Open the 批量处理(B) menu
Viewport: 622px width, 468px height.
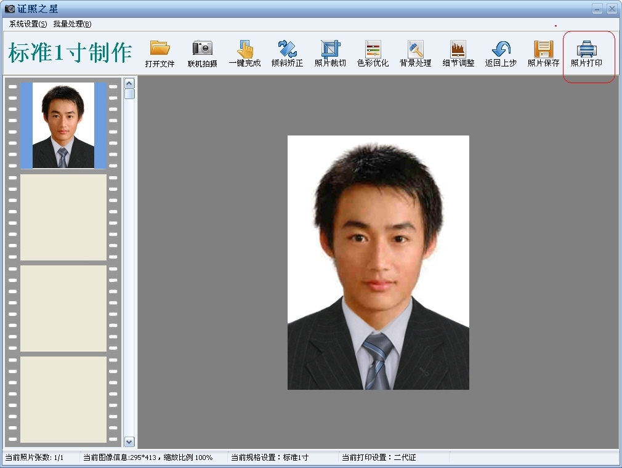(x=72, y=24)
